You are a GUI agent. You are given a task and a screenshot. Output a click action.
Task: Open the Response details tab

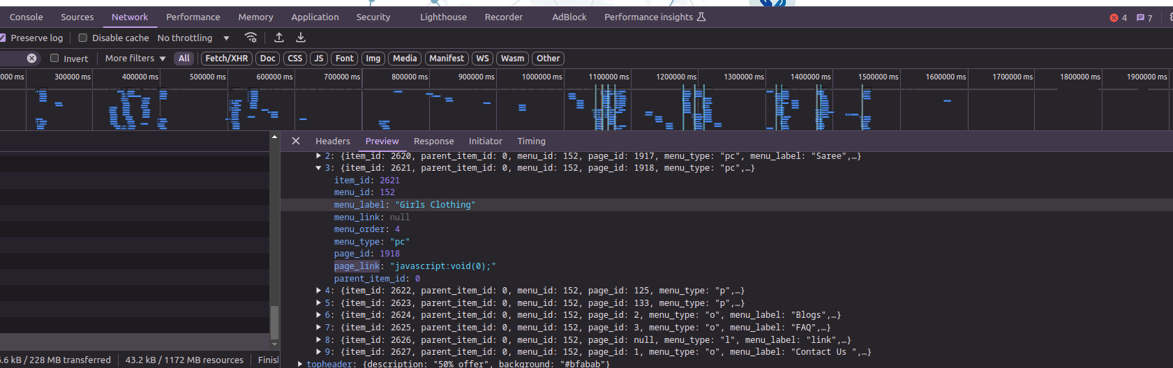pos(433,141)
